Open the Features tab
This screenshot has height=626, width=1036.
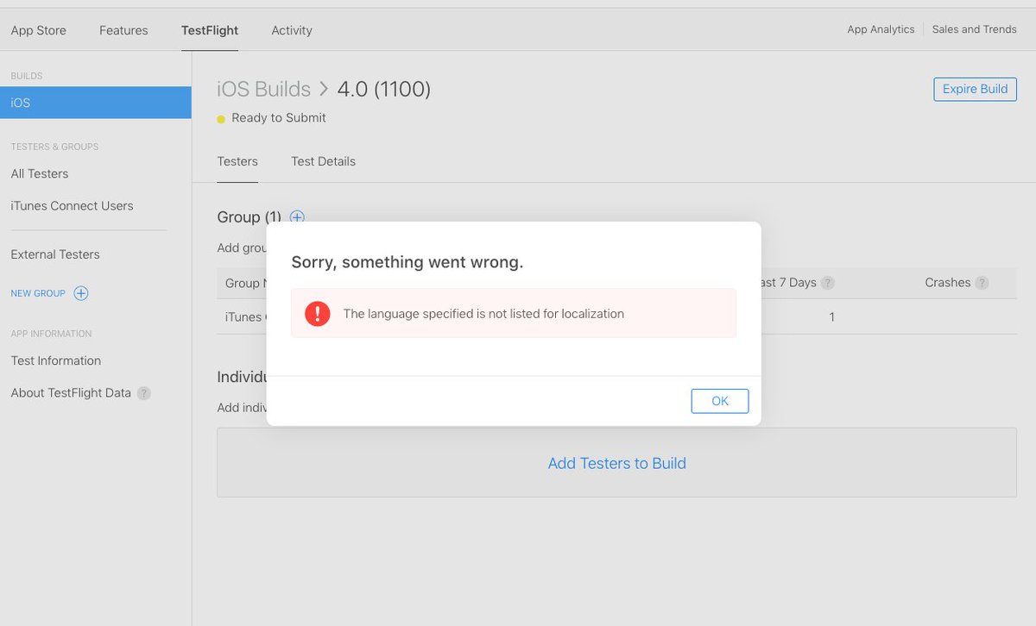tap(123, 30)
